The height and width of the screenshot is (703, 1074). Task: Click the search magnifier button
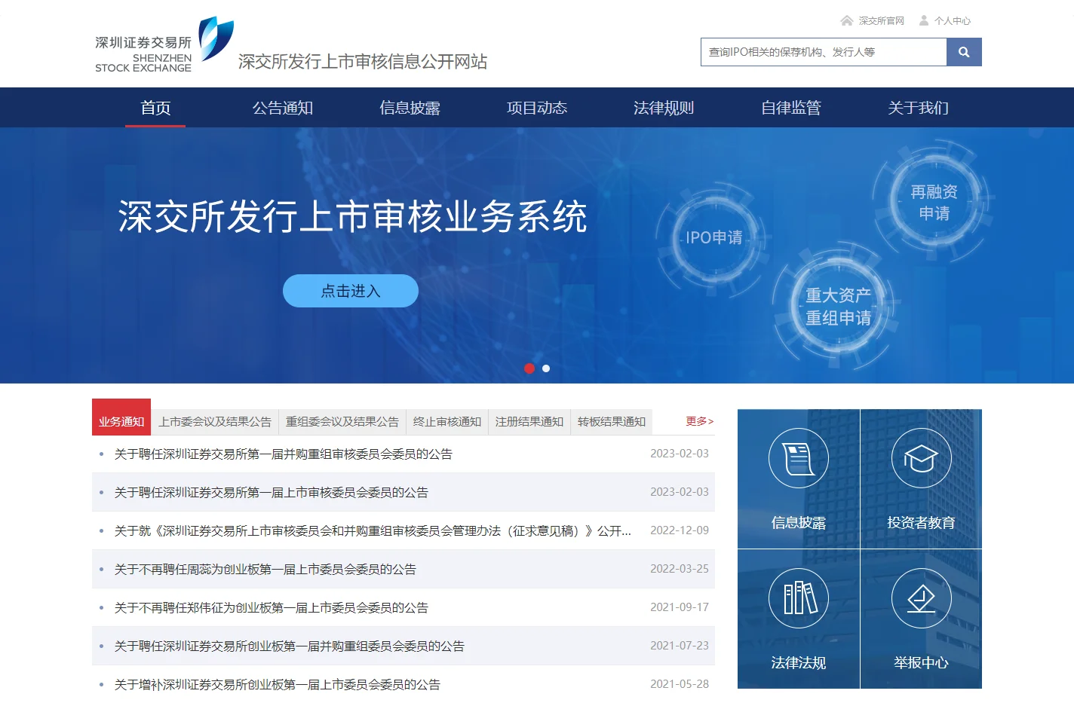[x=964, y=52]
